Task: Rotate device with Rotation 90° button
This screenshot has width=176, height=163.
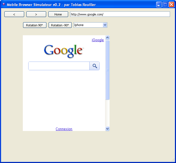Action: click(35, 25)
